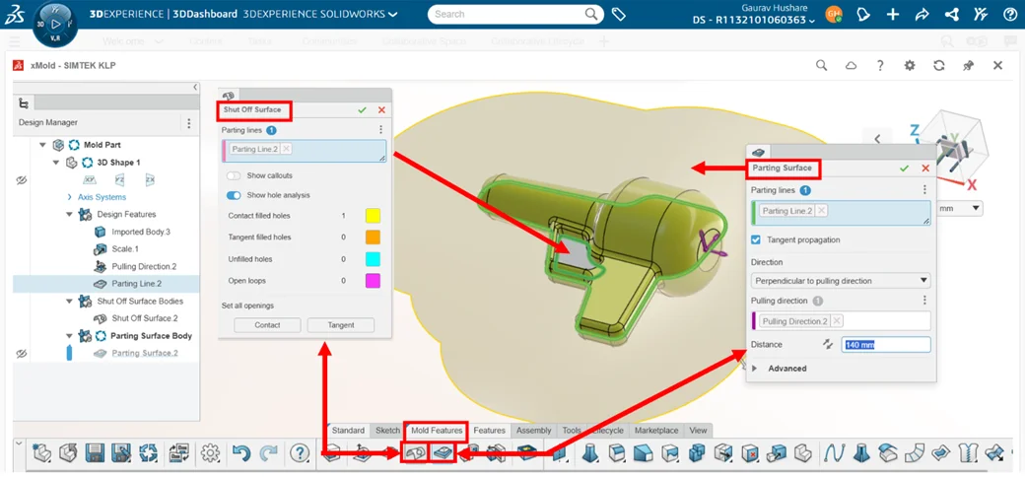Viewport: 1025px width, 477px height.
Task: Switch to the Standard tab
Action: 348,430
